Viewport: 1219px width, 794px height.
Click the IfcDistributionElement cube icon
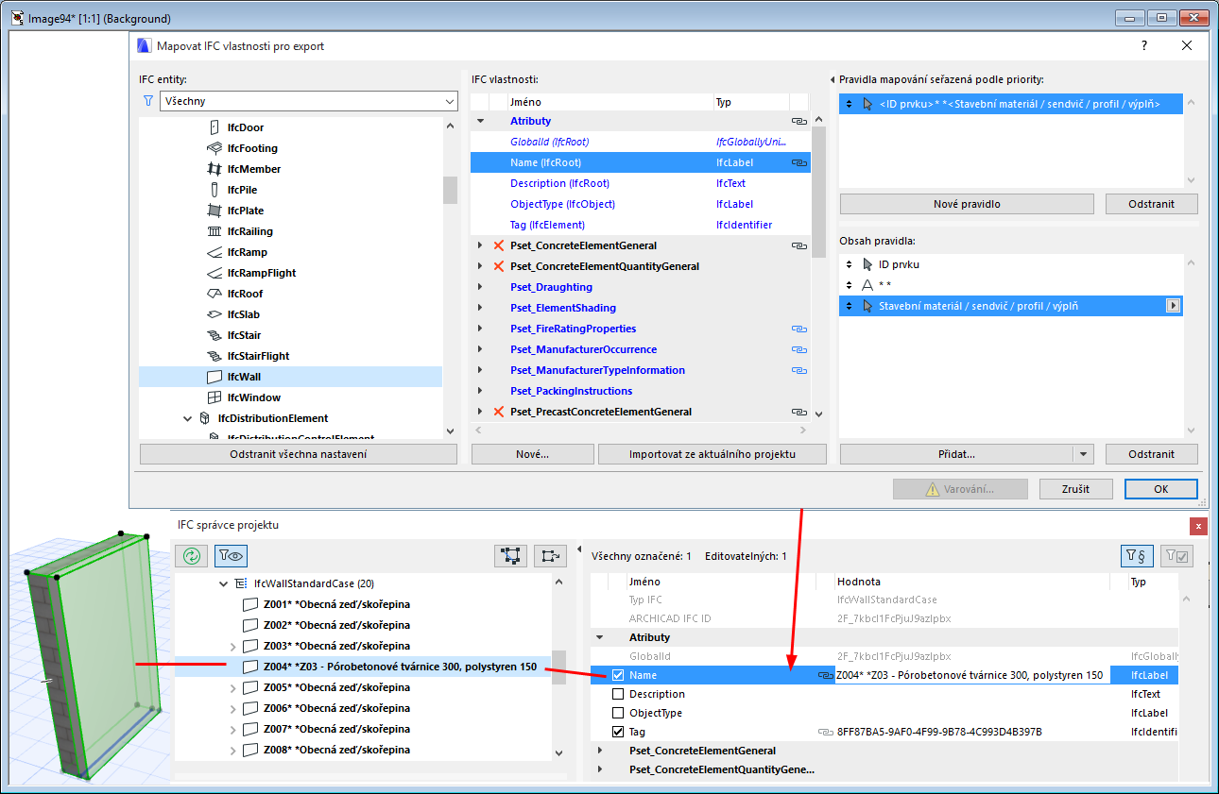(x=205, y=418)
